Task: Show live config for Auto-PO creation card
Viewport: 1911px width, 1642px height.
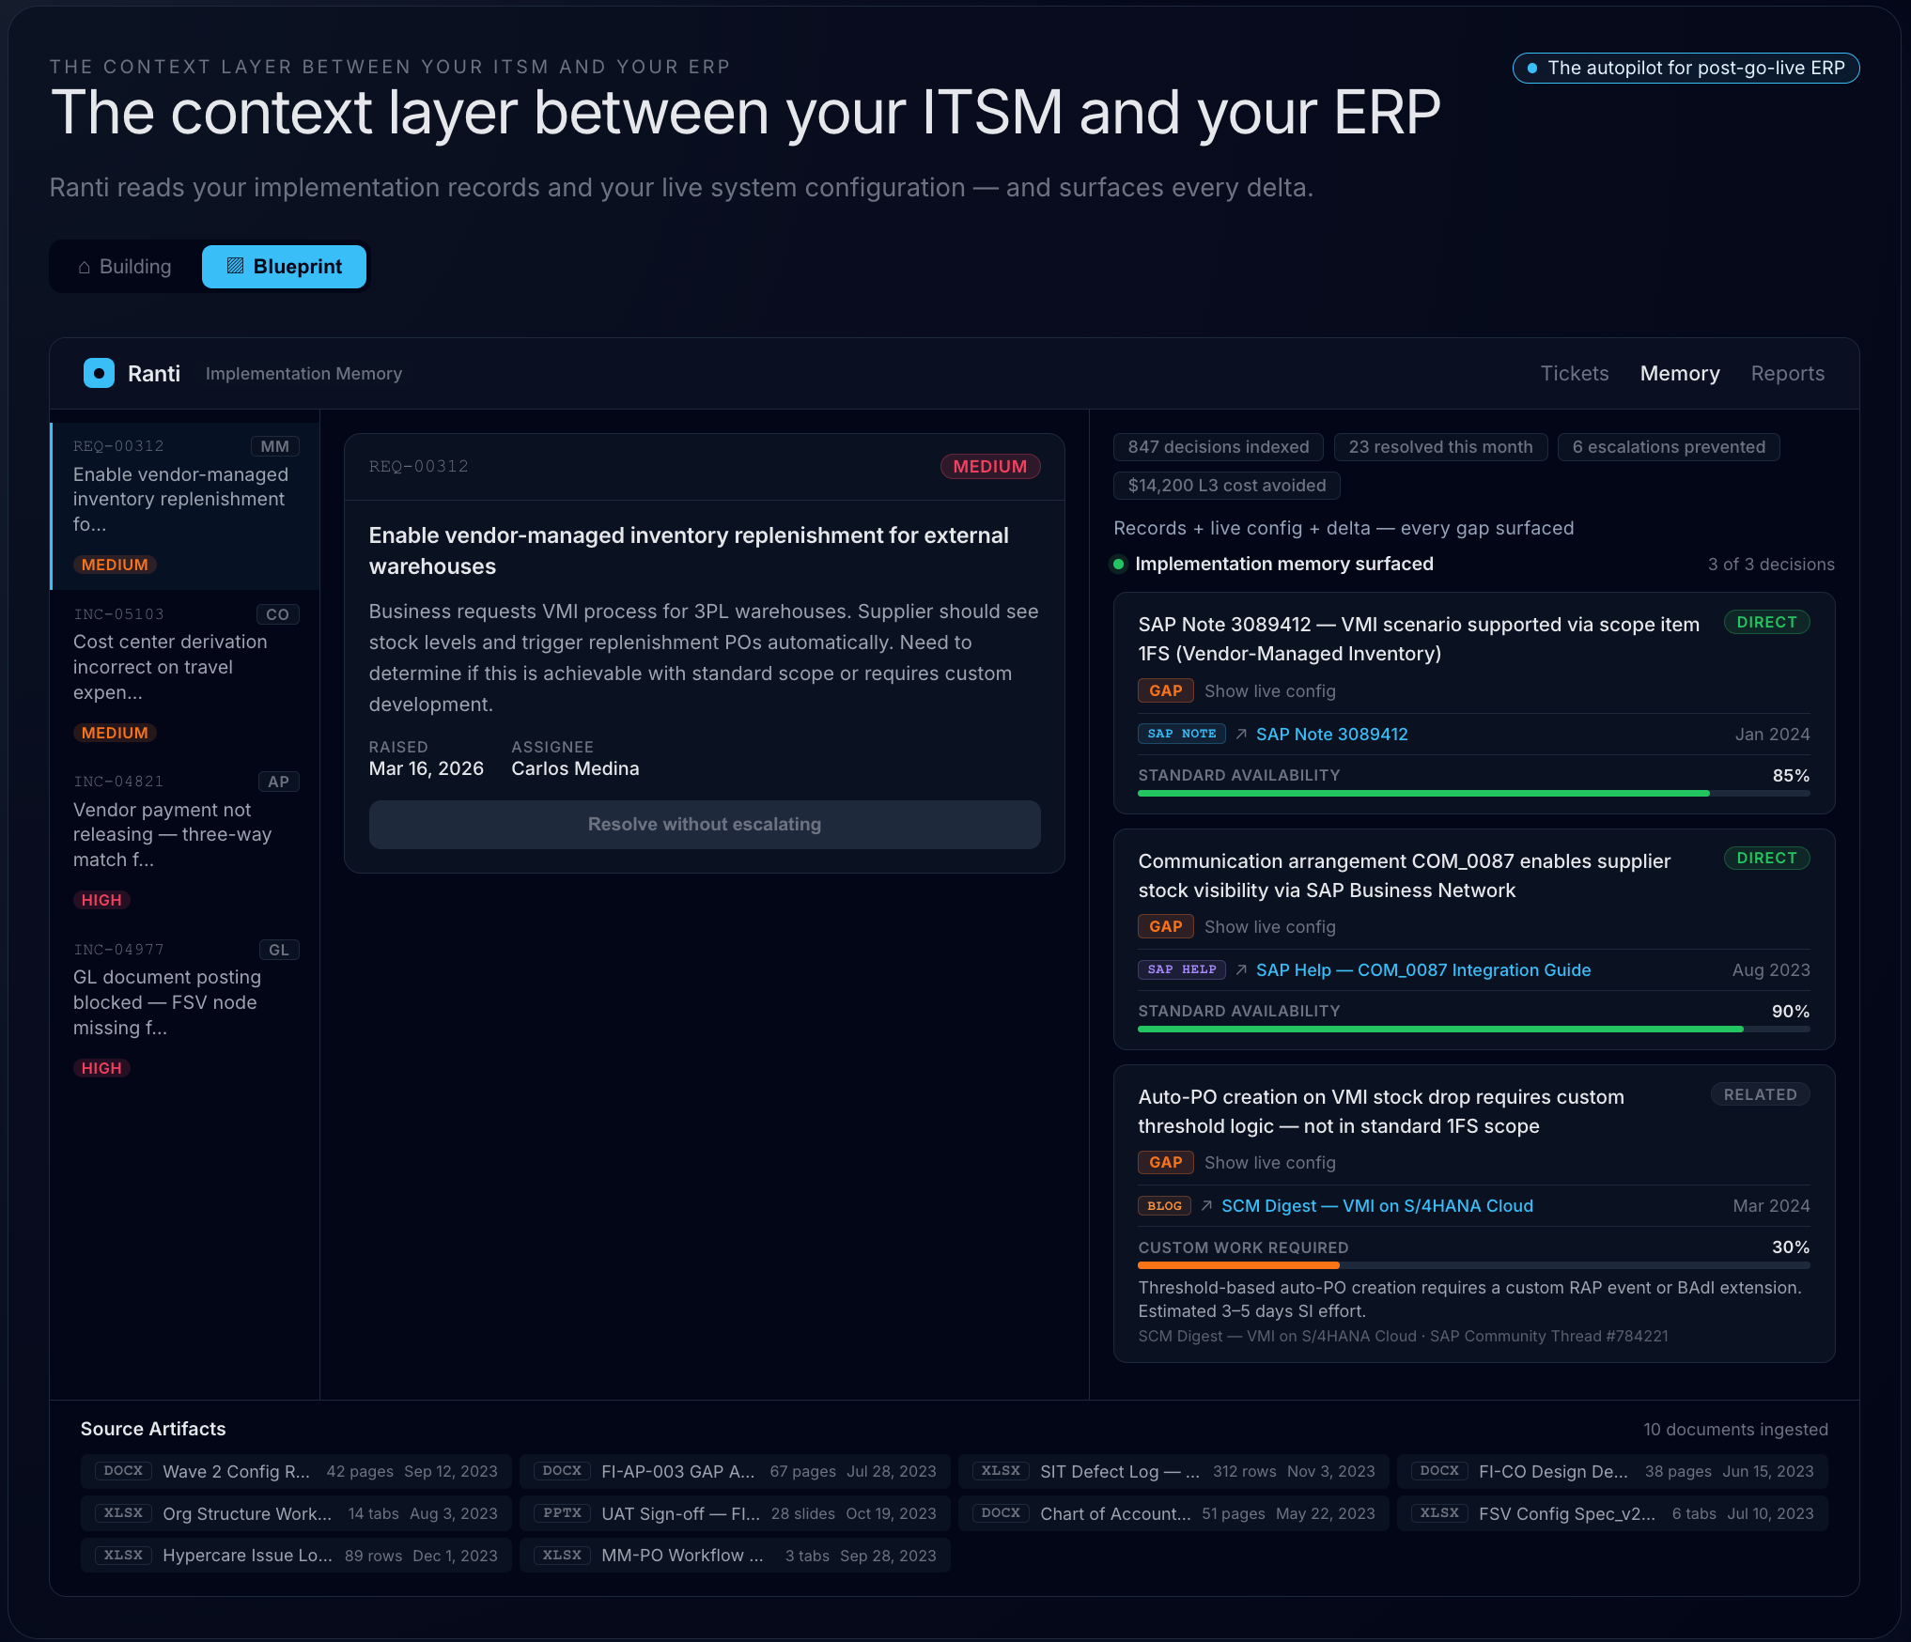Action: click(x=1269, y=1162)
